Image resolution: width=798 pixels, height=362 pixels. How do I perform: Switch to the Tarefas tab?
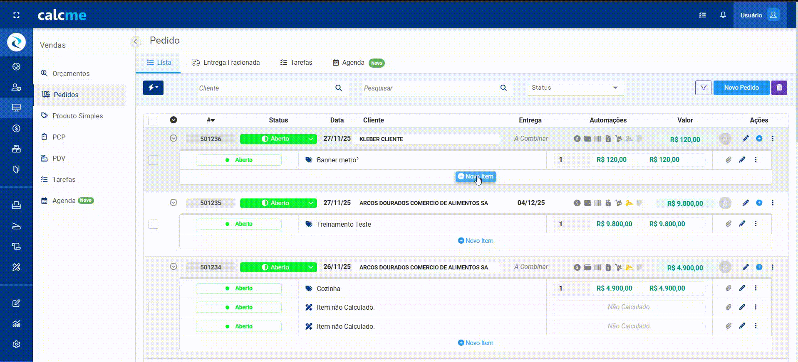point(296,63)
